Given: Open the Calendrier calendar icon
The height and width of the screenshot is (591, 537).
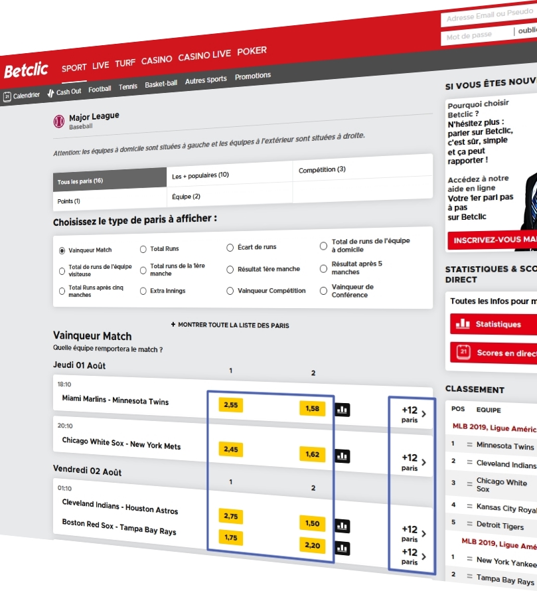Looking at the screenshot, I should tap(7, 97).
